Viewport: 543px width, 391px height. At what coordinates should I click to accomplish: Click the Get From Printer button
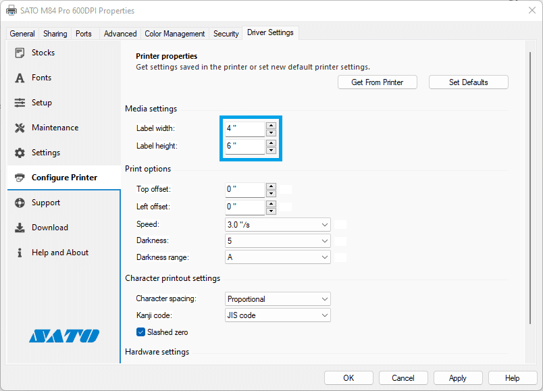(x=377, y=82)
